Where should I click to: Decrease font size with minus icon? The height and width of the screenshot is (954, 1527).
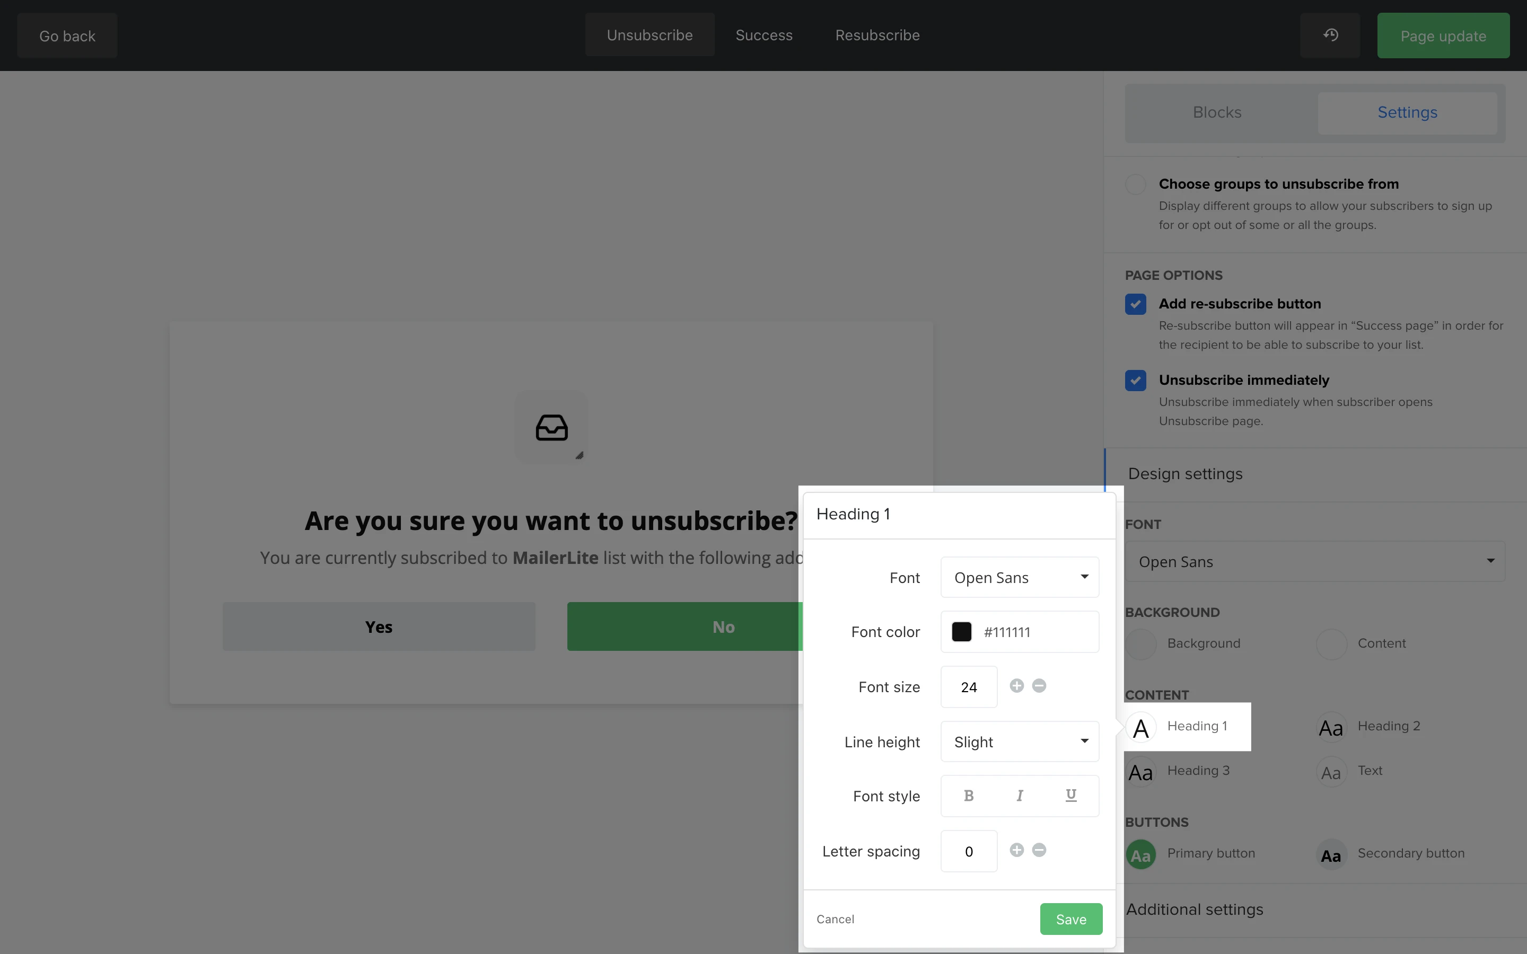tap(1039, 686)
